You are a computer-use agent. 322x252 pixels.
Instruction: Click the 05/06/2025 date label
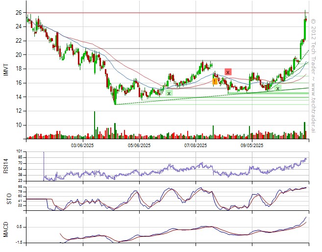tap(139, 145)
